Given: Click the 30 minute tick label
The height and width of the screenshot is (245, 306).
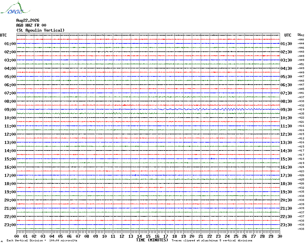Looking at the screenshot, I should click(280, 236).
